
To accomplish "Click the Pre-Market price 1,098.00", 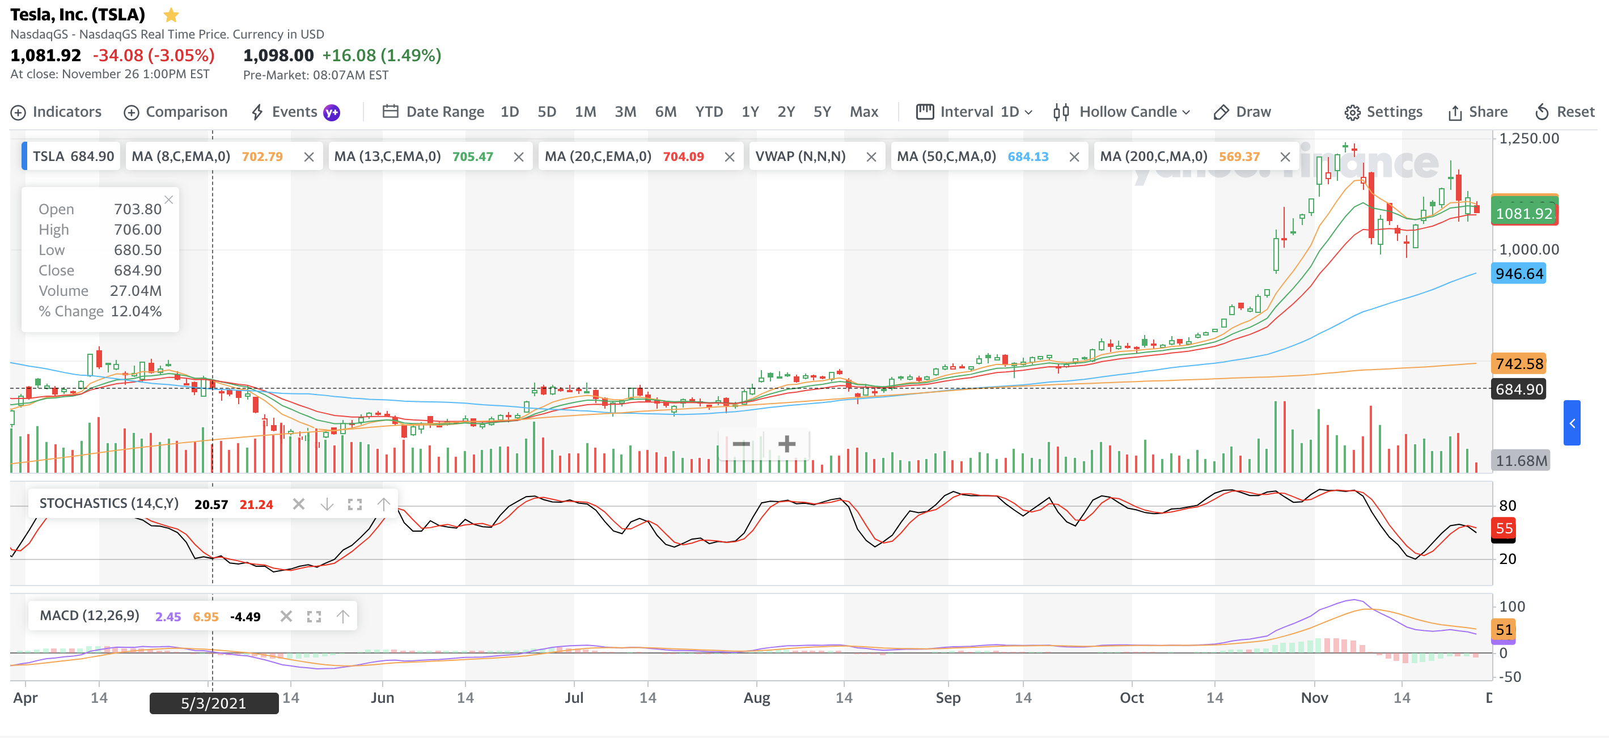I will pos(278,56).
